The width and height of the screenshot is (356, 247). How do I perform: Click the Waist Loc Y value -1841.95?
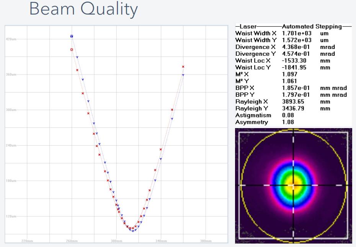[294, 67]
